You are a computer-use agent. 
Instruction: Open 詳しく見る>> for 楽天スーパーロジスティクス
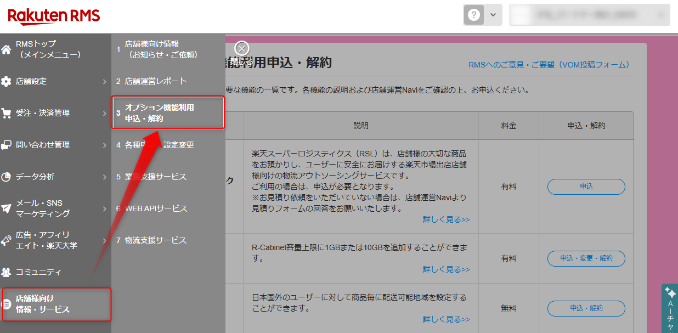447,219
